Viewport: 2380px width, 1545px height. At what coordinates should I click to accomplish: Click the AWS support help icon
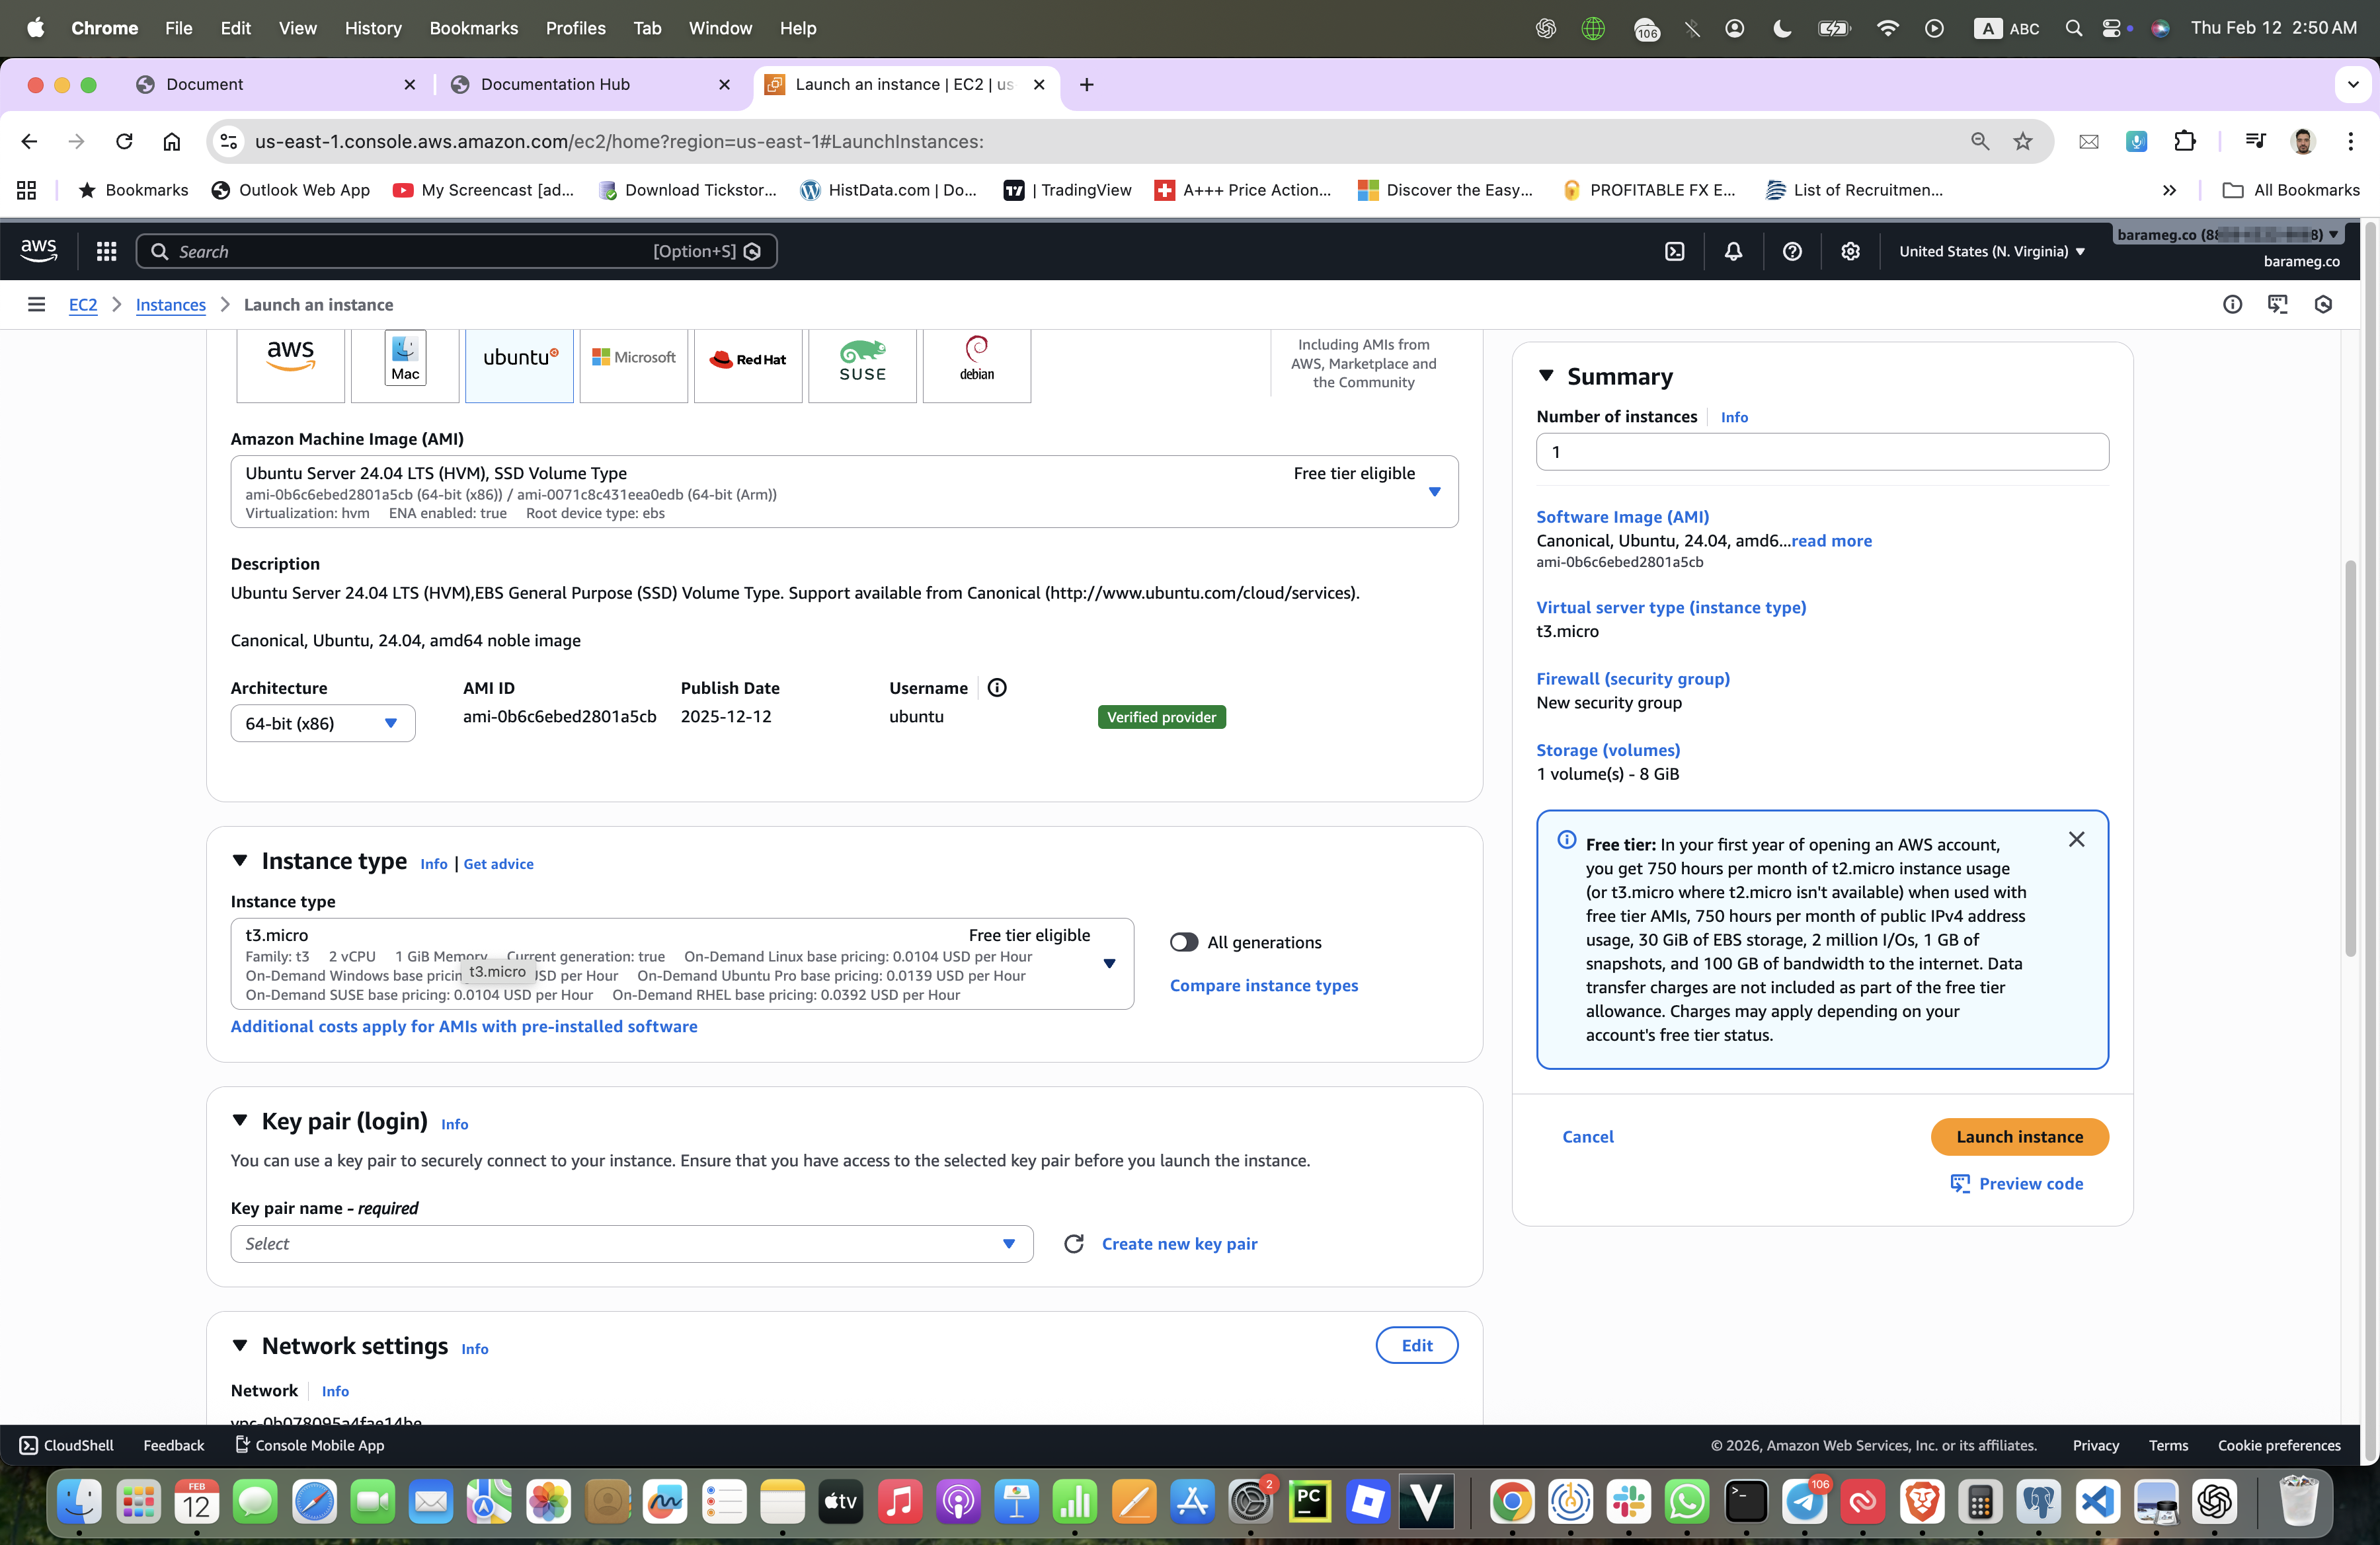point(1792,252)
